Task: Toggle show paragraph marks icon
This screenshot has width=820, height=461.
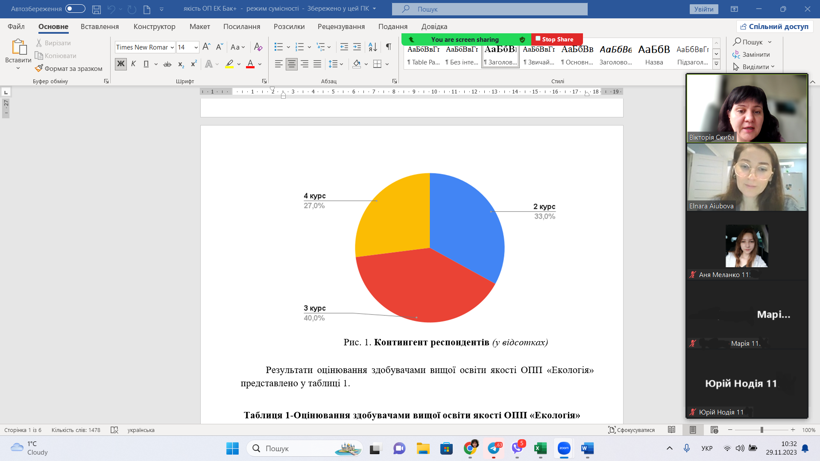Action: (x=388, y=47)
